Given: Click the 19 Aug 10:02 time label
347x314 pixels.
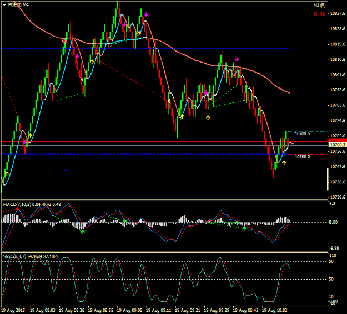Looking at the screenshot, I should coord(275,310).
